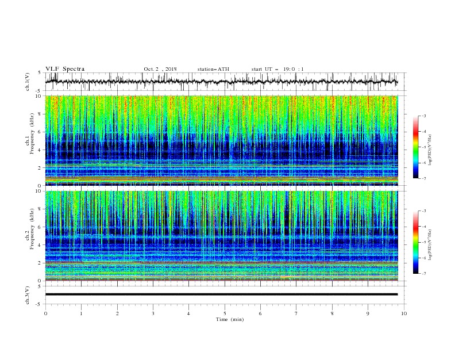
Task: Click time axis tick label "7"
Action: tap(296, 313)
